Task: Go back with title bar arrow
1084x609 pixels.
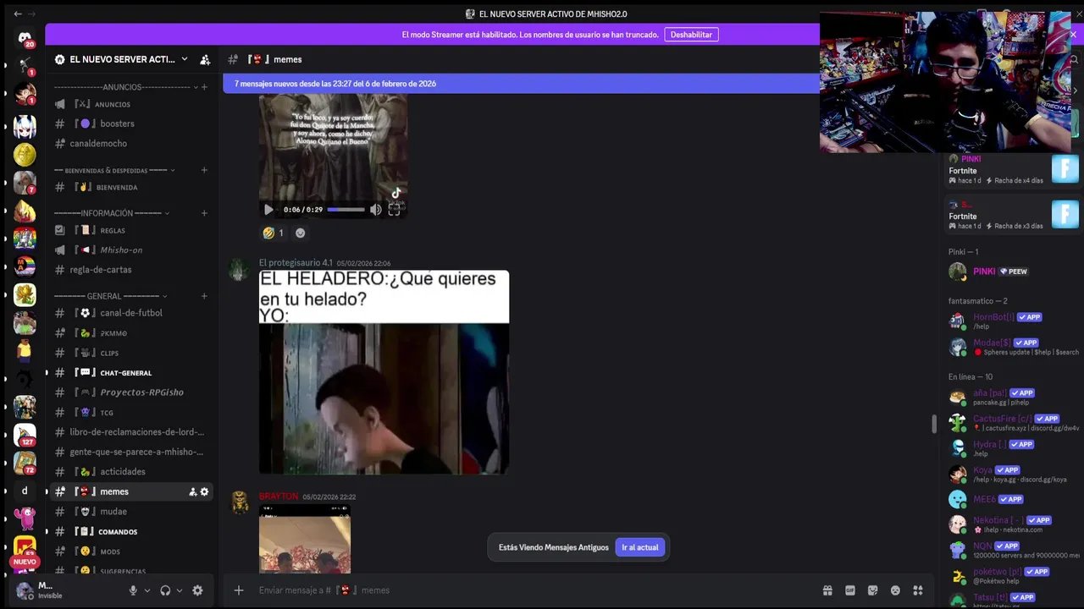Action: pos(18,14)
